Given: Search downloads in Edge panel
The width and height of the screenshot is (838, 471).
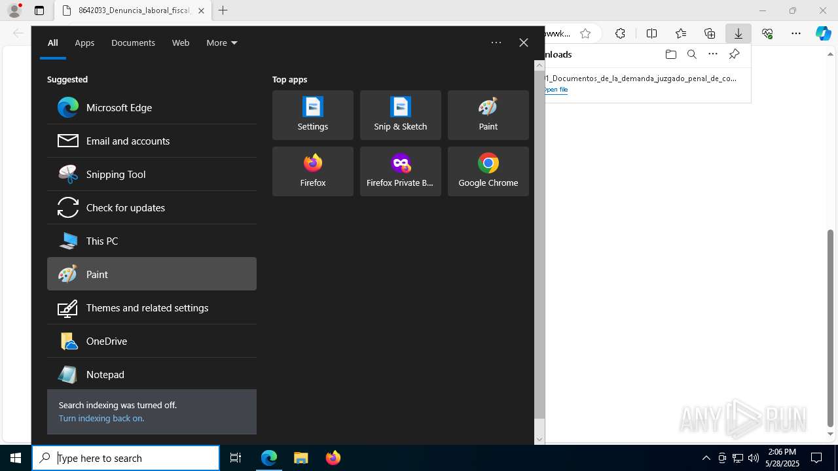Looking at the screenshot, I should (691, 54).
